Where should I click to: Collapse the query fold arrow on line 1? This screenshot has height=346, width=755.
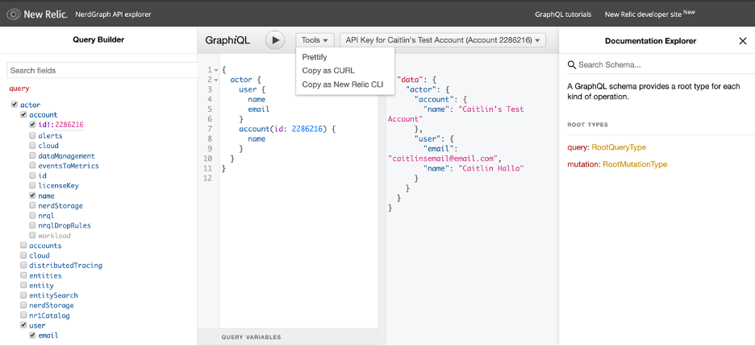[x=216, y=70]
